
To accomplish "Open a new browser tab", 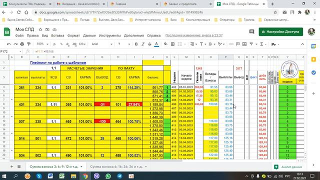I will pyautogui.click(x=272, y=4).
